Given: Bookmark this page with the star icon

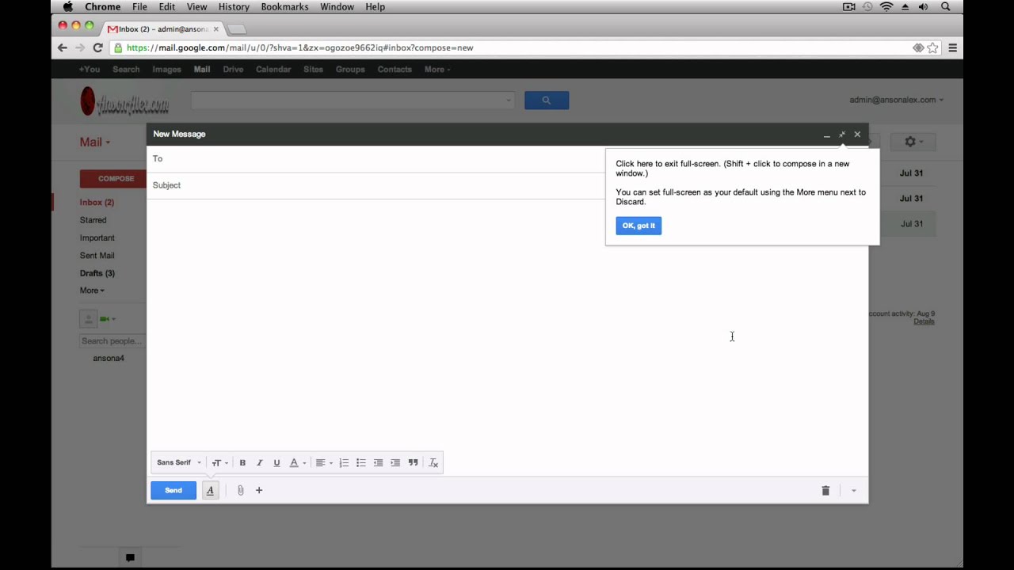Looking at the screenshot, I should (932, 47).
